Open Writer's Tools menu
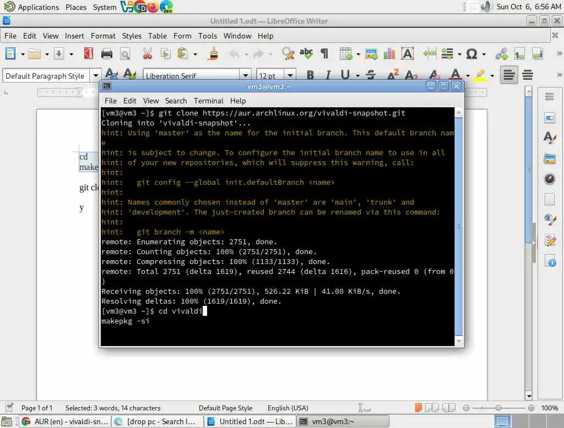The width and height of the screenshot is (564, 428). pos(208,36)
